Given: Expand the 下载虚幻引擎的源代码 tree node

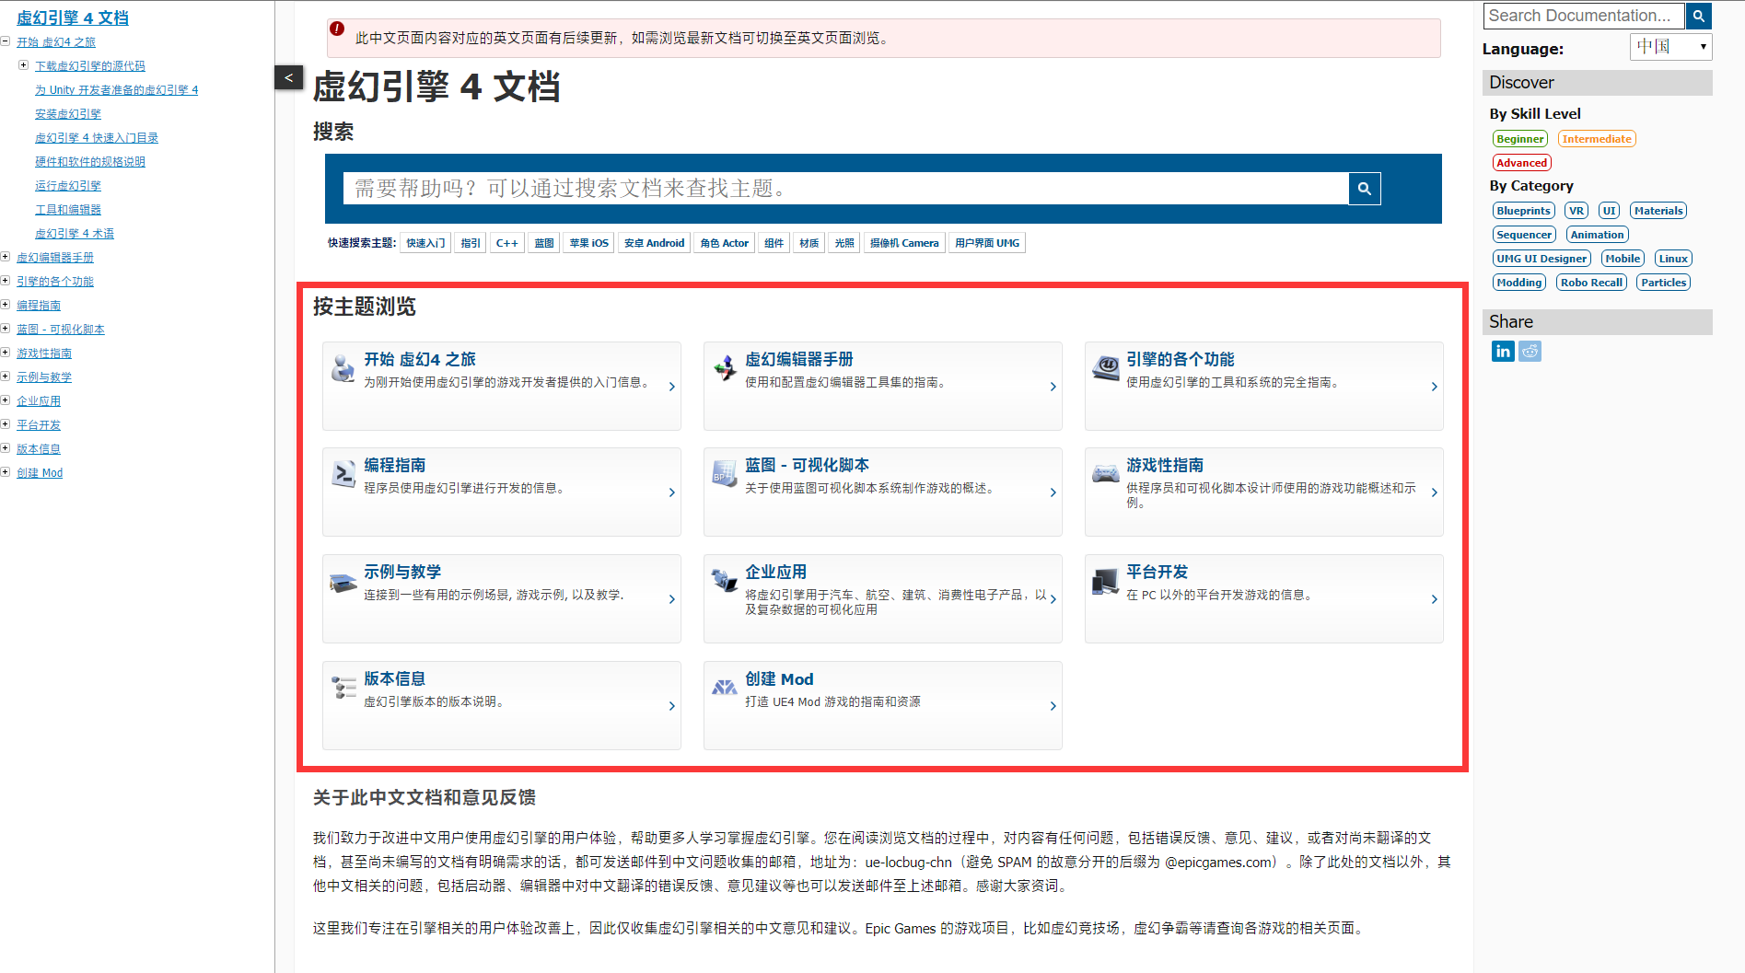Looking at the screenshot, I should pyautogui.click(x=24, y=65).
